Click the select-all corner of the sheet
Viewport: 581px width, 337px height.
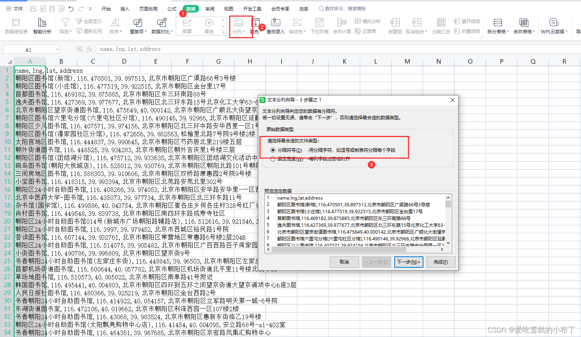[9, 61]
